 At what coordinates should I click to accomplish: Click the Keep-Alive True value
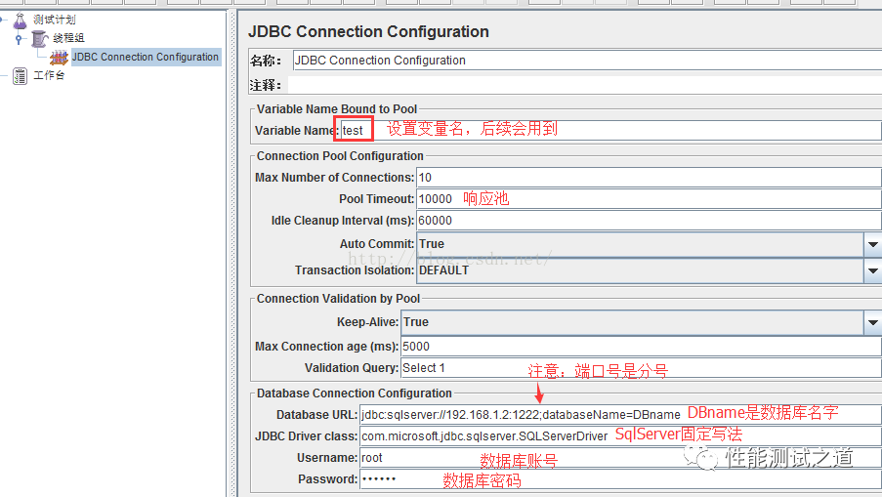416,322
